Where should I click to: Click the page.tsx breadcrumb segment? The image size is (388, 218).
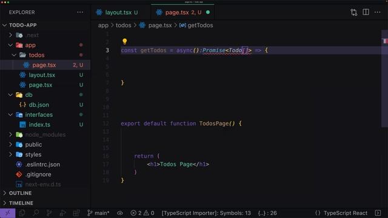pyautogui.click(x=160, y=25)
